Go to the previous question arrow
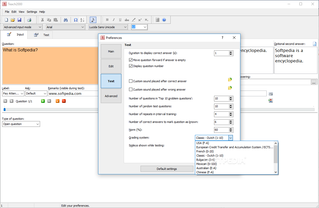 [x=11, y=101]
